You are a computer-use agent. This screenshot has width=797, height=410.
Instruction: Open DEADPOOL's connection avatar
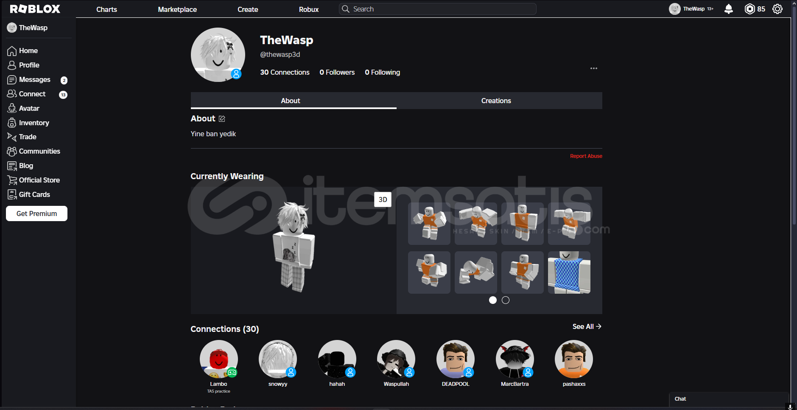(456, 359)
